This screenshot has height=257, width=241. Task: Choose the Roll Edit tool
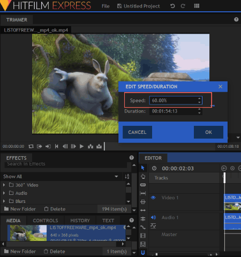(143, 219)
